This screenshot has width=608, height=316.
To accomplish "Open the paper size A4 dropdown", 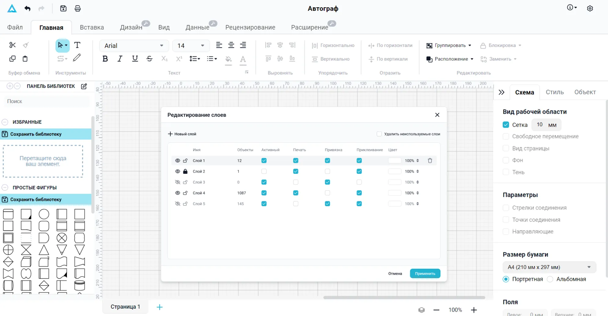I will coord(549,267).
